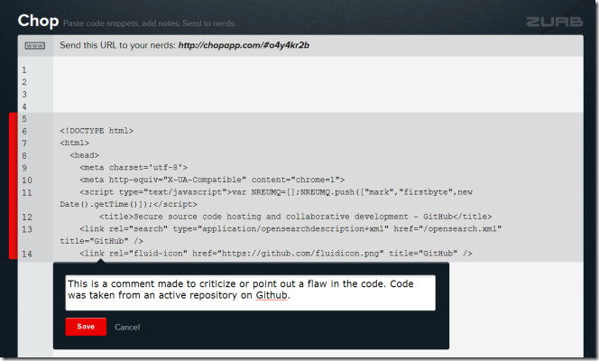599x361 pixels.
Task: Click the <html> tag line
Action: [x=75, y=143]
